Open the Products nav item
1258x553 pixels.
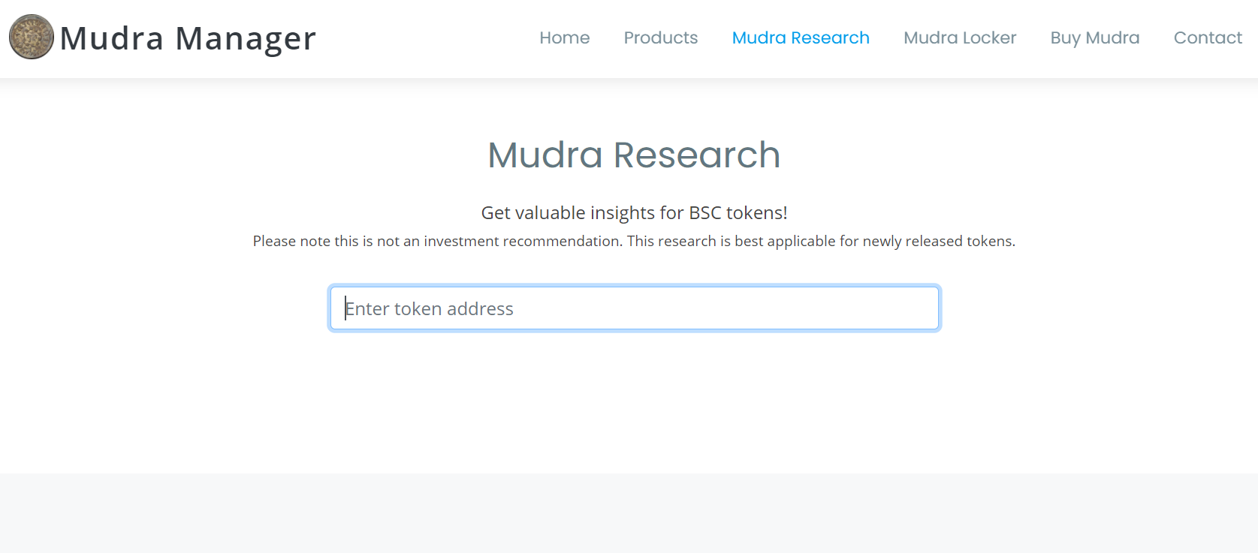pos(661,38)
